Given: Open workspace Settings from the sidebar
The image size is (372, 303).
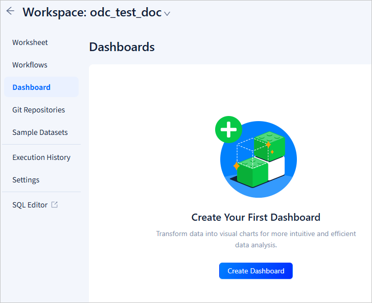Looking at the screenshot, I should coord(26,180).
